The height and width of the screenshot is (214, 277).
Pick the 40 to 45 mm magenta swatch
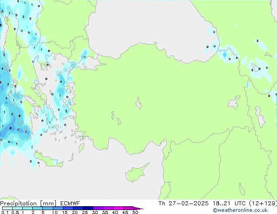click(x=118, y=208)
